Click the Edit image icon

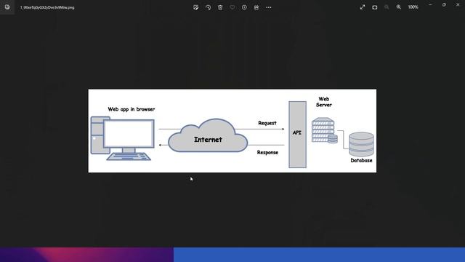pyautogui.click(x=195, y=7)
